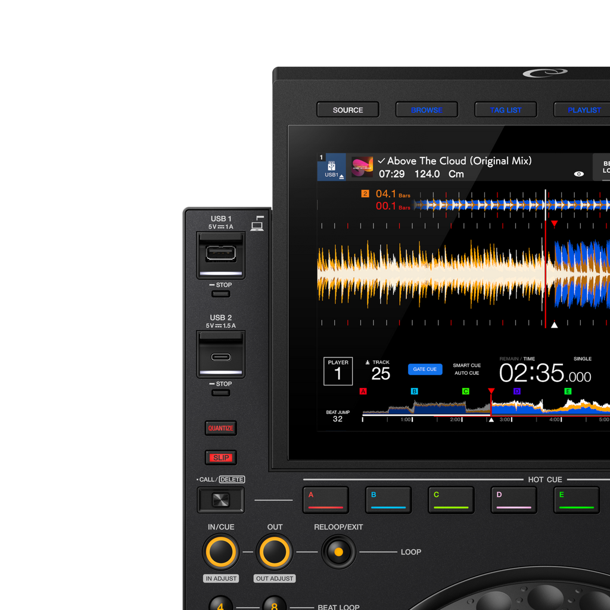
Task: Click the USB 1 type-A port
Action: pos(220,253)
